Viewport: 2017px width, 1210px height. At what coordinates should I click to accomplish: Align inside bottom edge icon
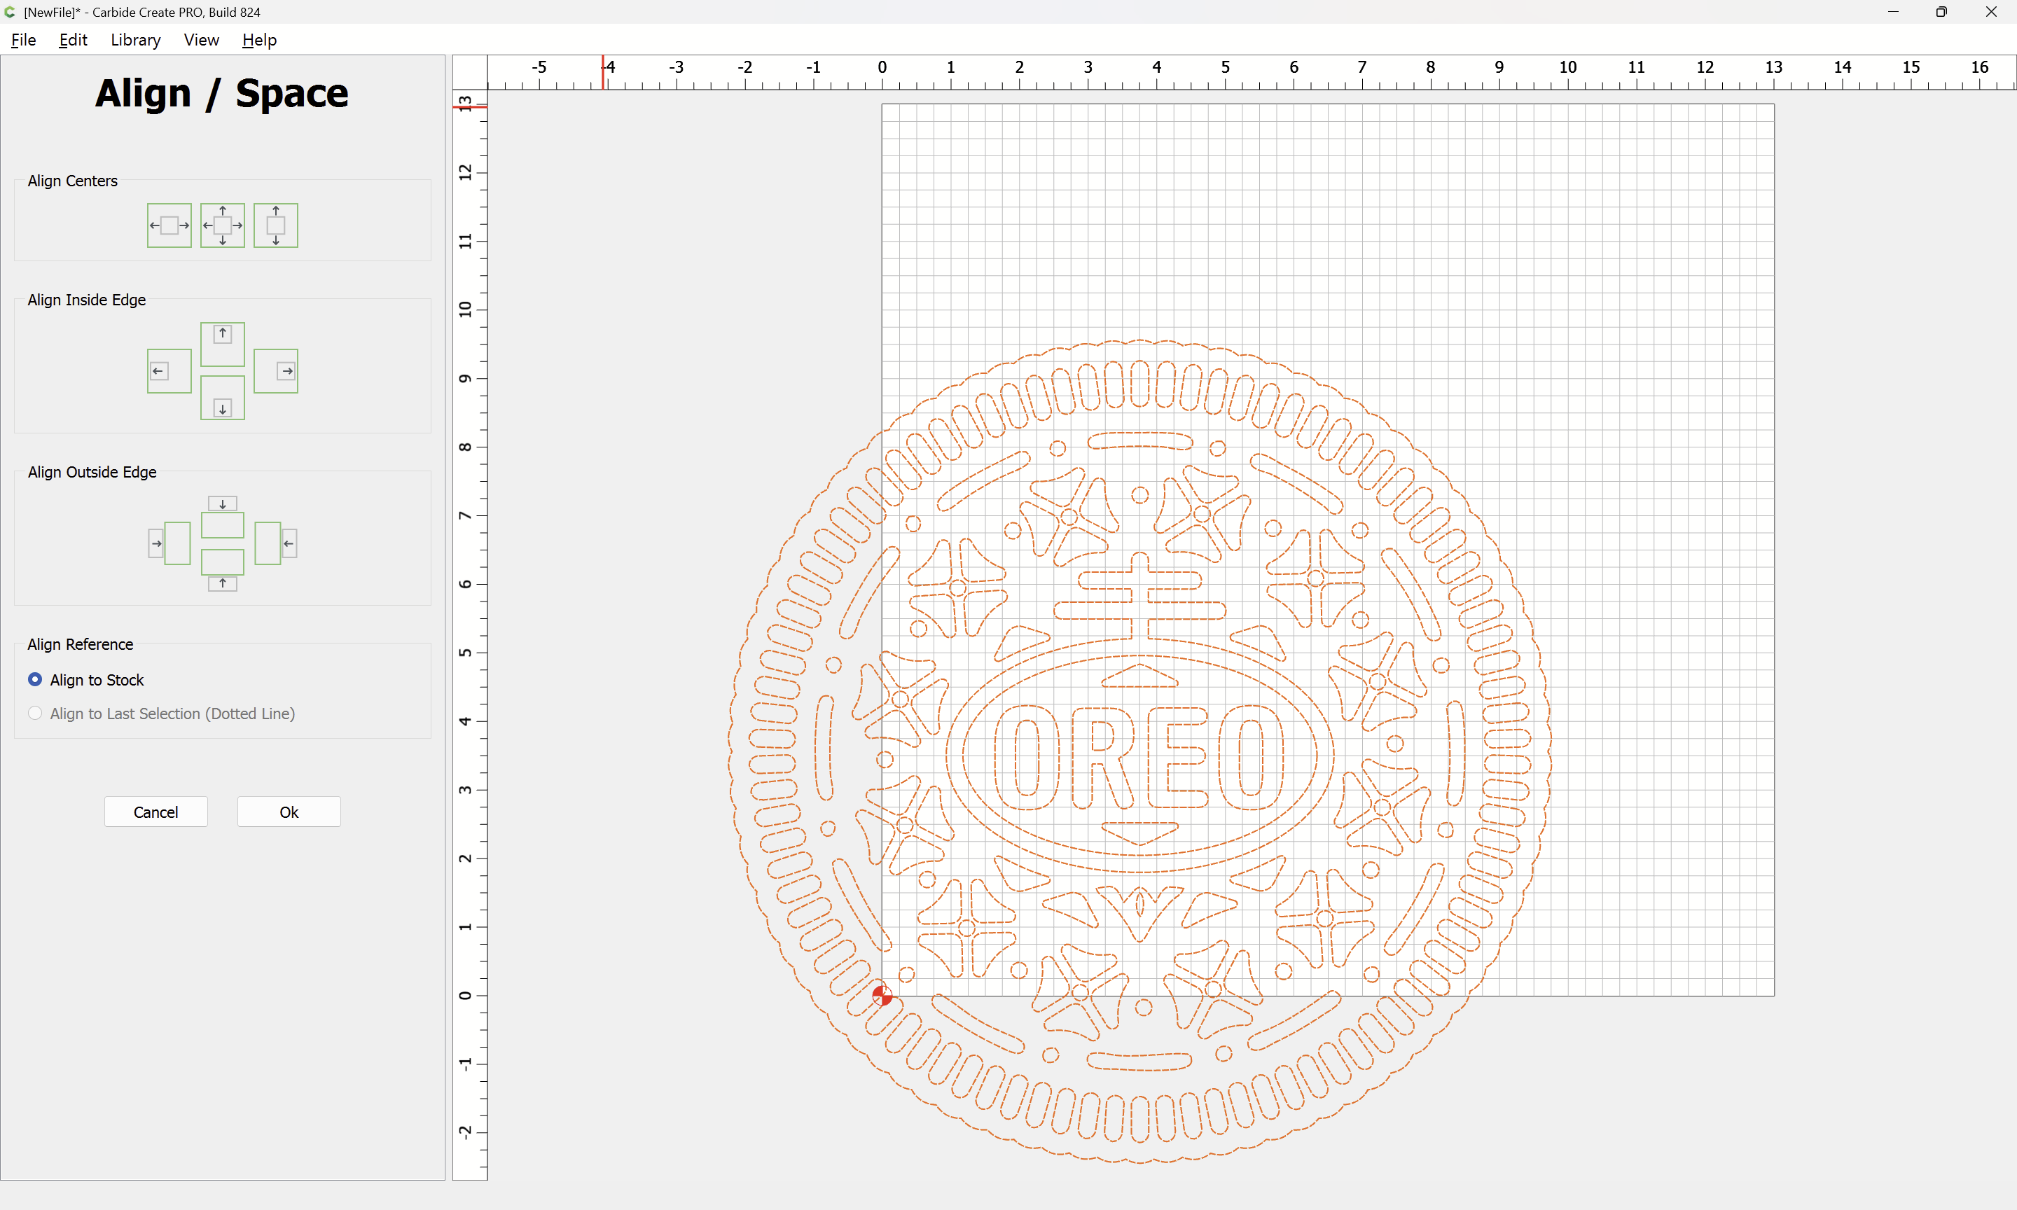223,398
